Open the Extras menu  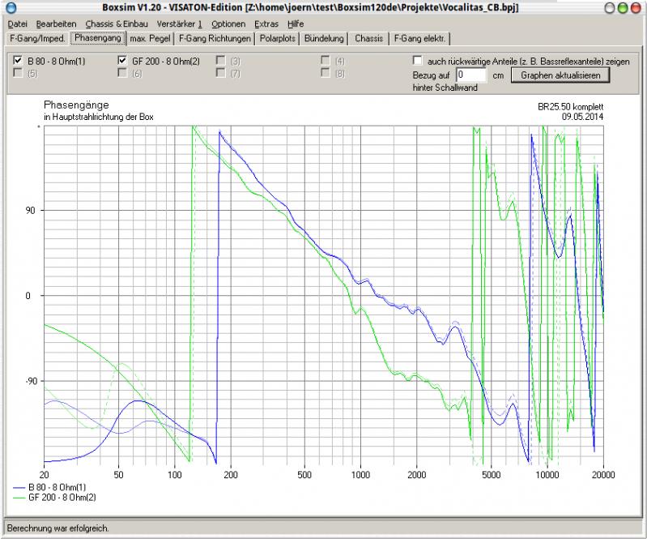[266, 24]
